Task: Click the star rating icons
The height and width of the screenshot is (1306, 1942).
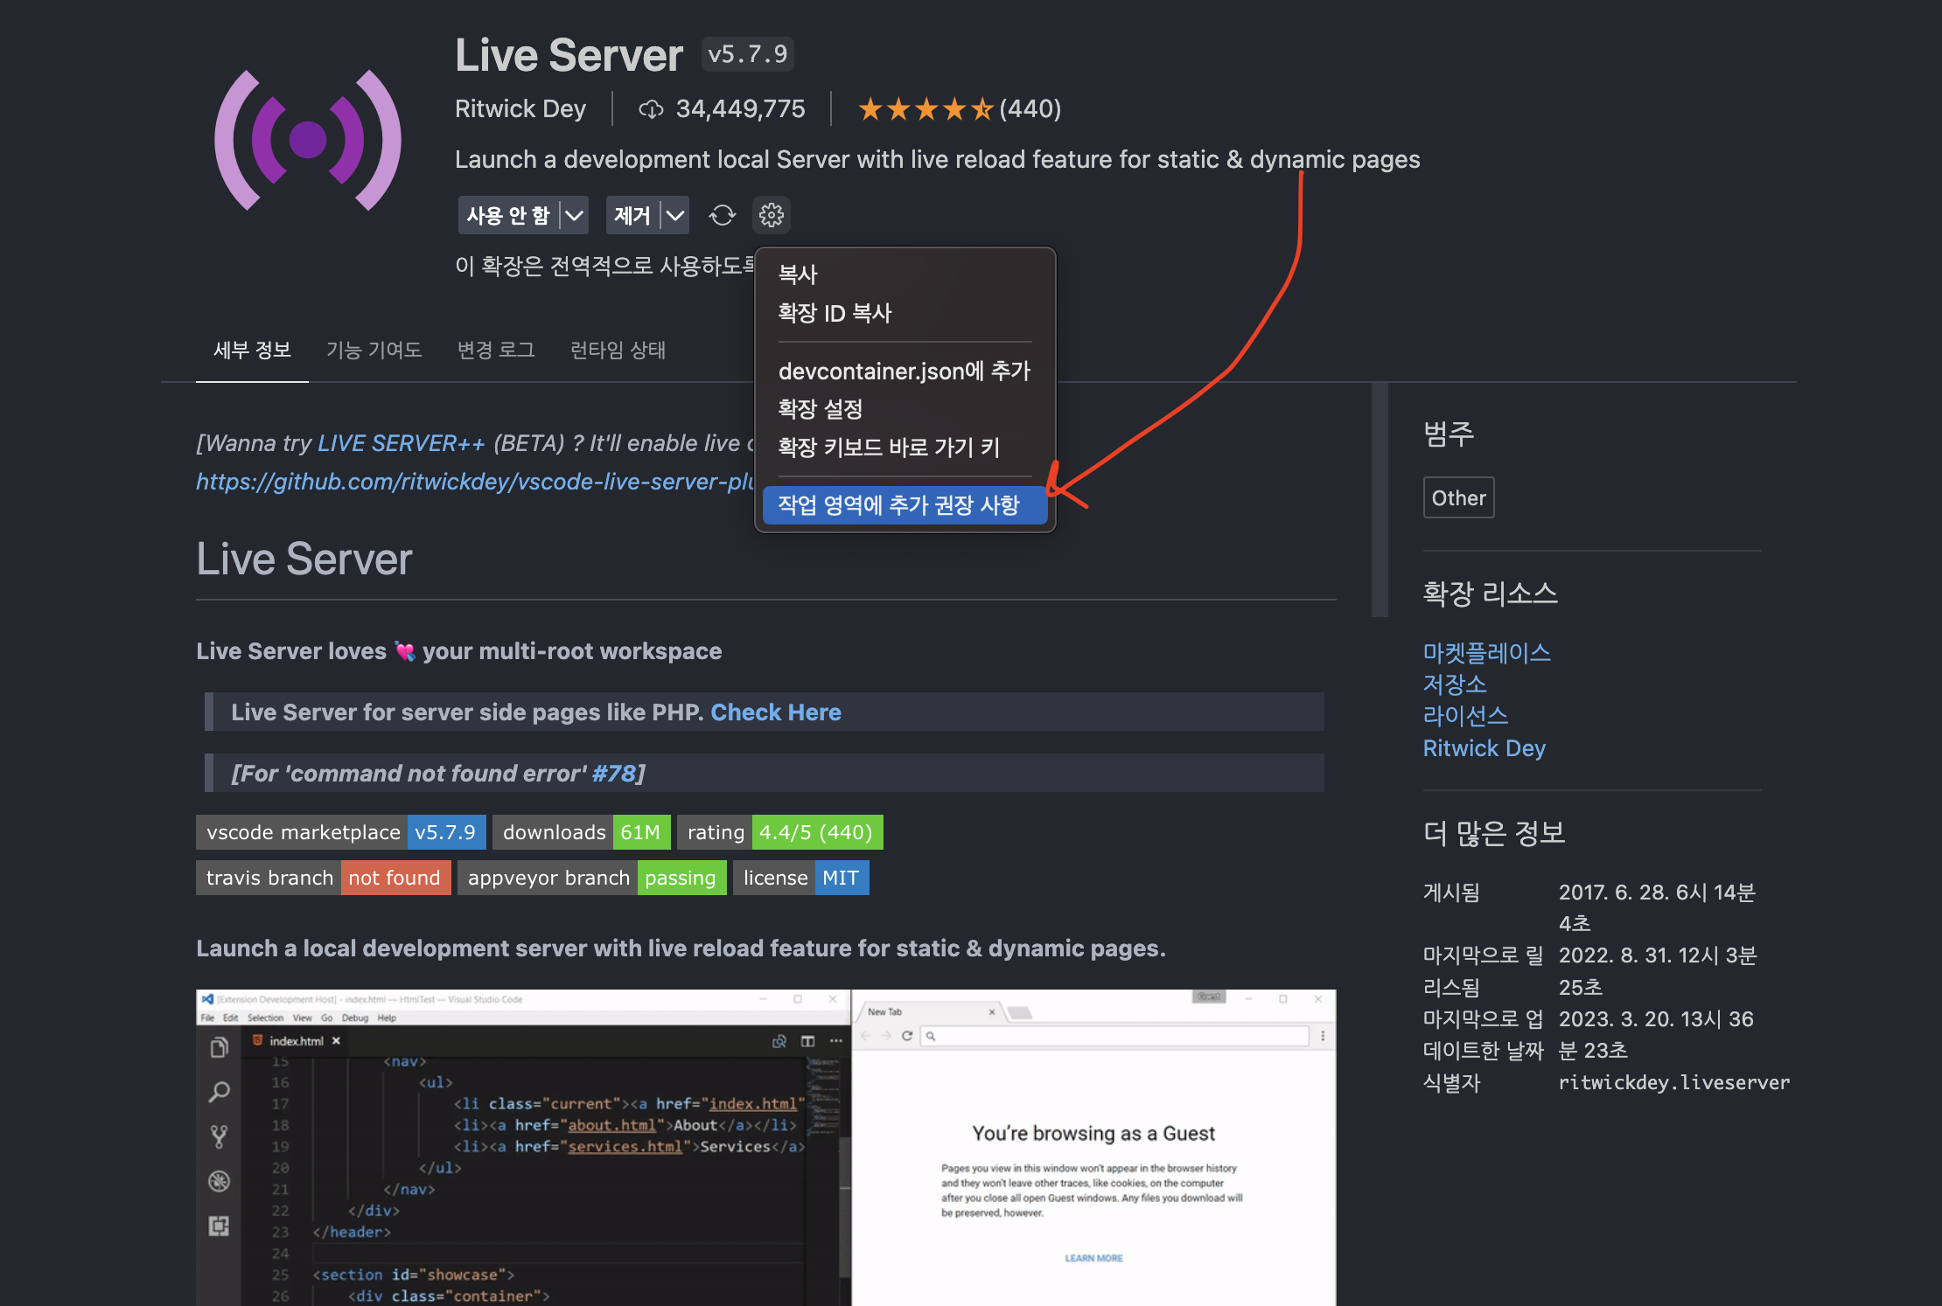Action: [925, 109]
